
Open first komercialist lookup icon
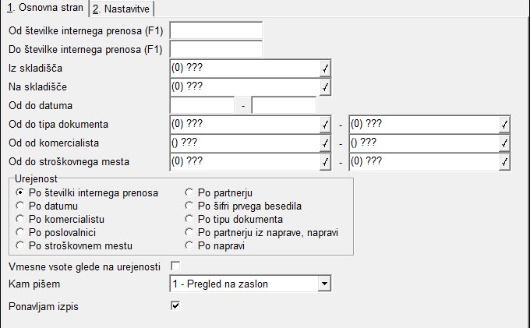[325, 143]
